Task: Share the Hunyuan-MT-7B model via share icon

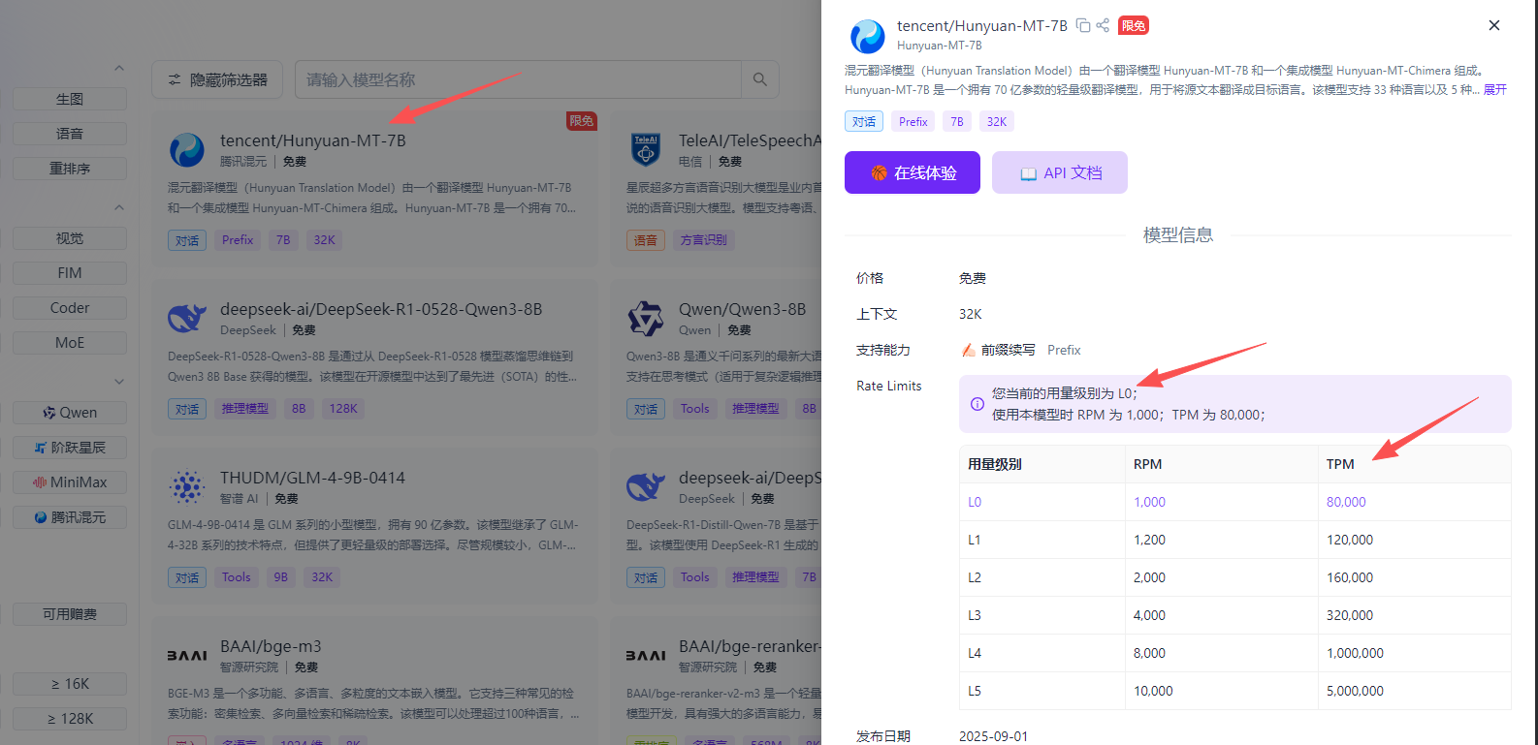Action: (1103, 26)
